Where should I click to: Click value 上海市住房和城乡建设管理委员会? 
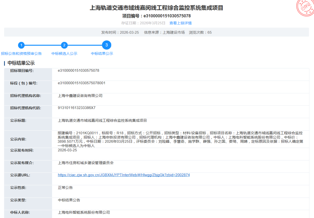[86, 163]
